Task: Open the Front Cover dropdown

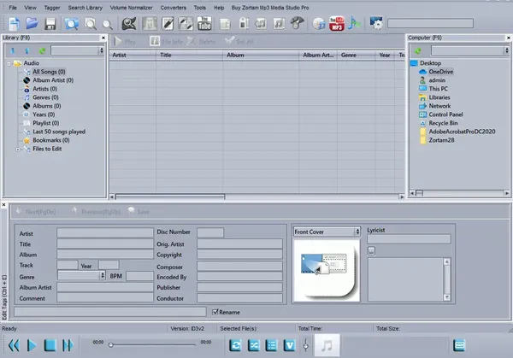Action: [357, 232]
